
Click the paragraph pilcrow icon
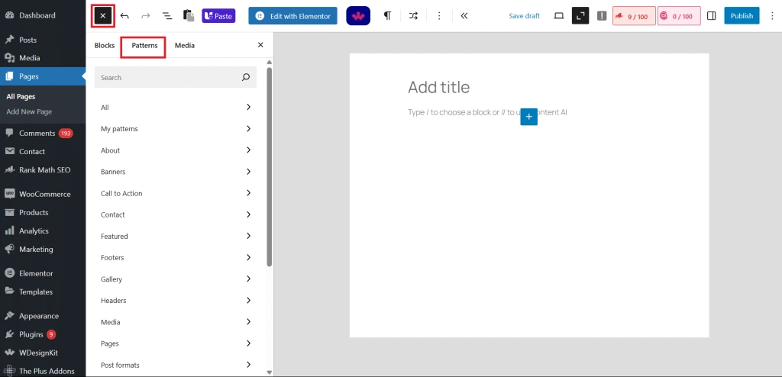[x=388, y=15]
